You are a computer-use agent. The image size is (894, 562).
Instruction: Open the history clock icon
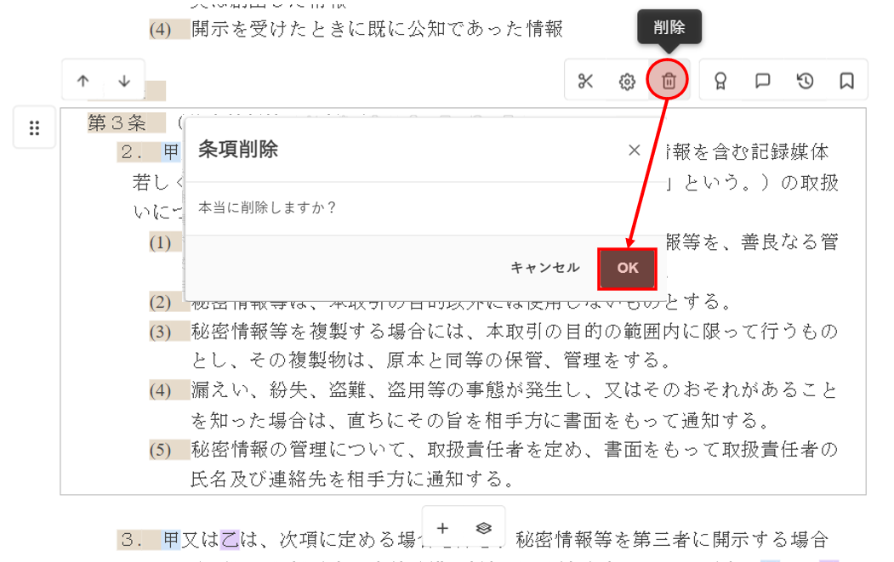click(805, 81)
